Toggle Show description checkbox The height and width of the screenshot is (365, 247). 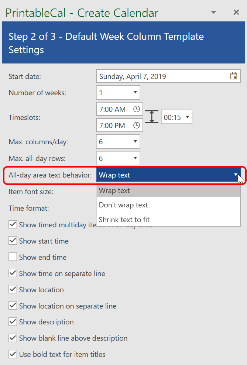click(13, 322)
